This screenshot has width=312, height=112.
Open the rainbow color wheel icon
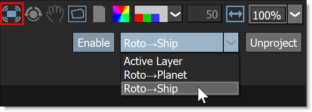pos(121,14)
